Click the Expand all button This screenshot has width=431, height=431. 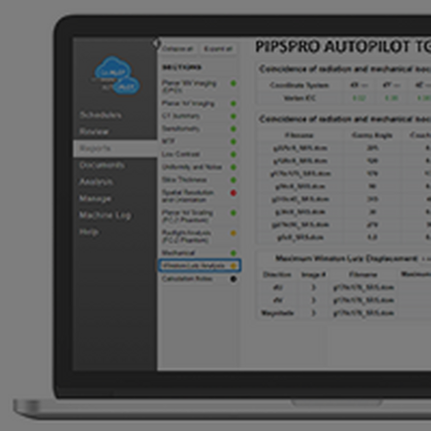click(218, 49)
